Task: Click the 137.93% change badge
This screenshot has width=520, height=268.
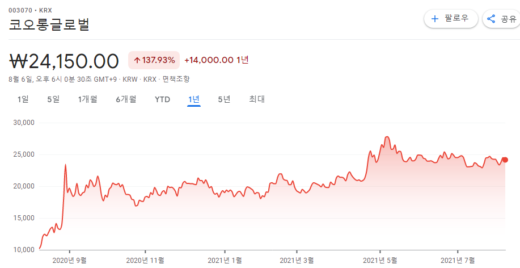Action: coord(154,60)
